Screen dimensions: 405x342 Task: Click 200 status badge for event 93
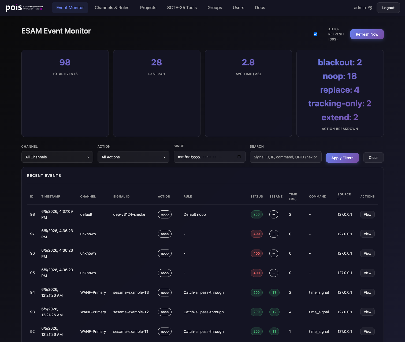(x=257, y=312)
